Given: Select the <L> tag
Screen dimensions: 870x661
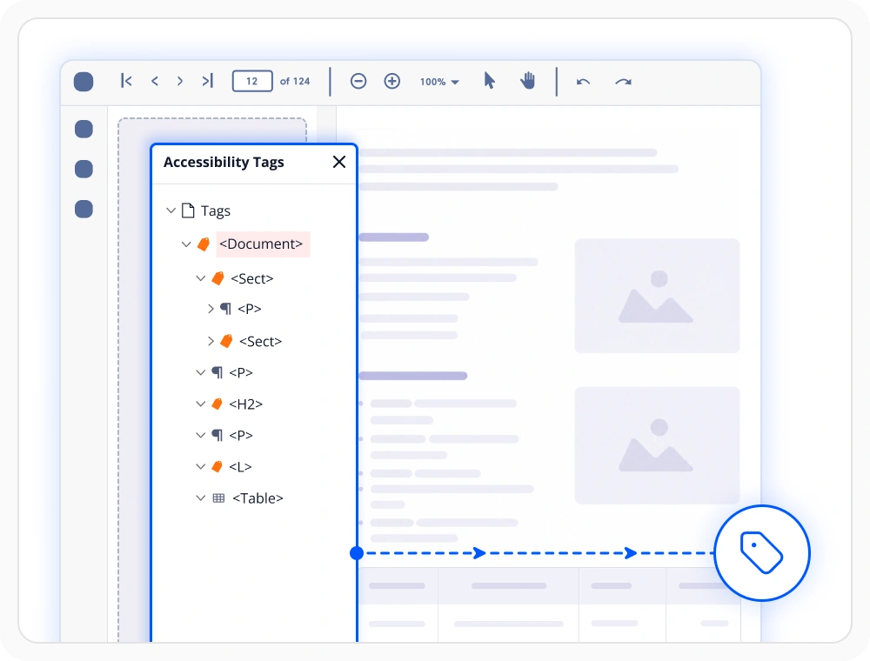Looking at the screenshot, I should (x=240, y=467).
